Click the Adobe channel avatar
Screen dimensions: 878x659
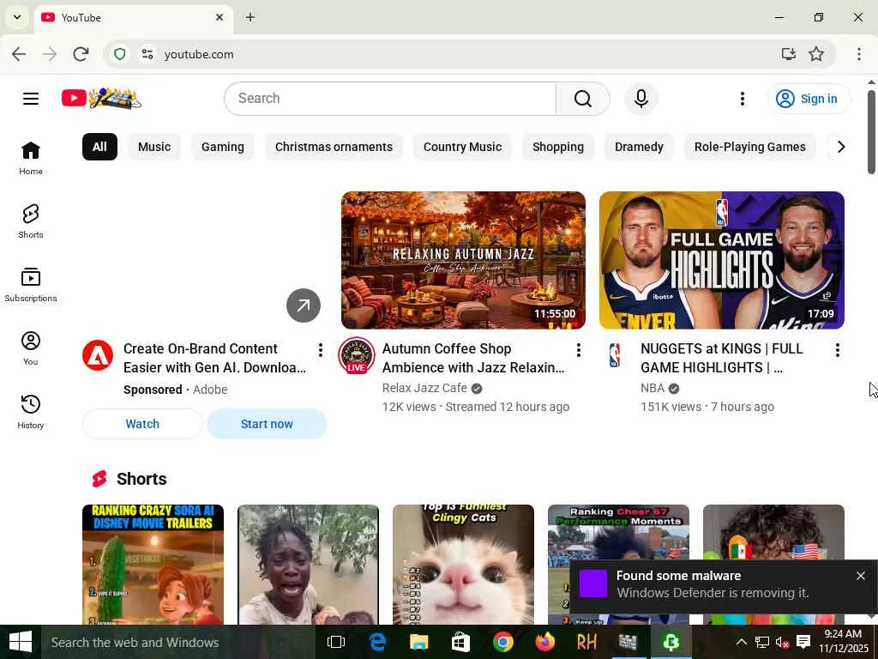click(98, 355)
